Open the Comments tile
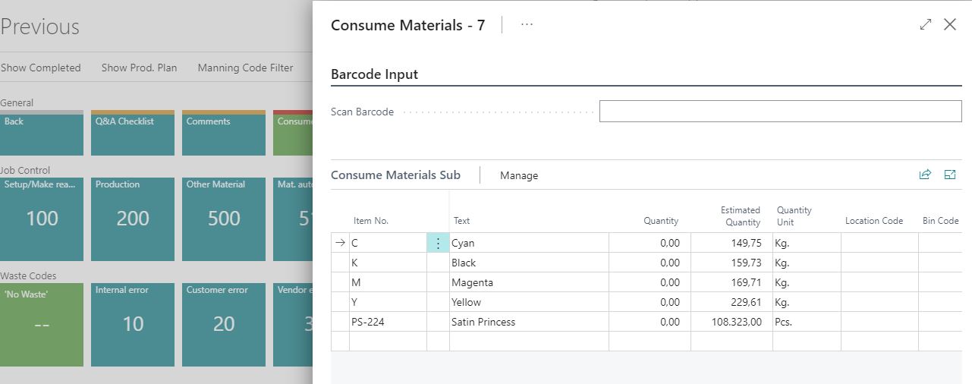Screen dimensions: 972x384 (224, 133)
